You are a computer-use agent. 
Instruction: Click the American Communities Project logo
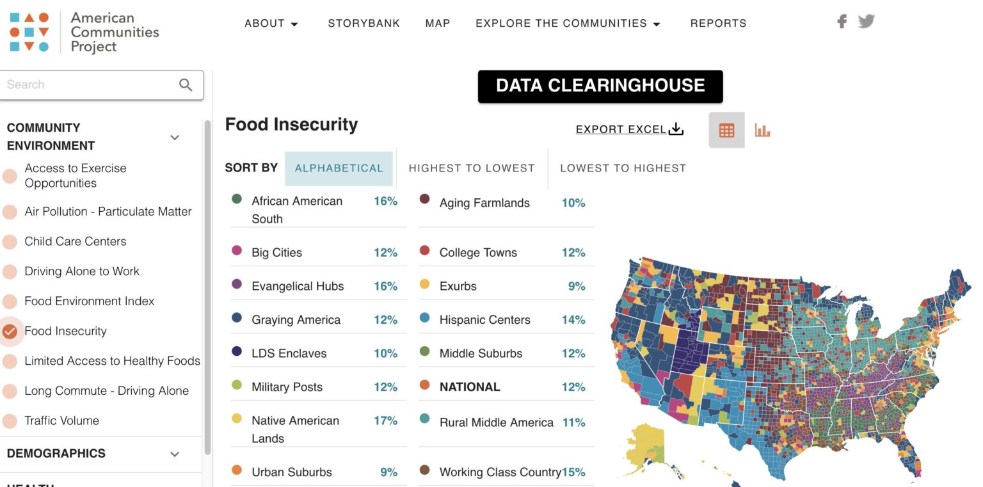[x=77, y=31]
